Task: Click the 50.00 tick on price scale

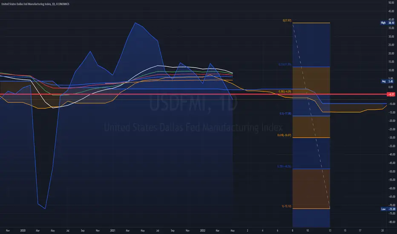Action: (x=391, y=3)
